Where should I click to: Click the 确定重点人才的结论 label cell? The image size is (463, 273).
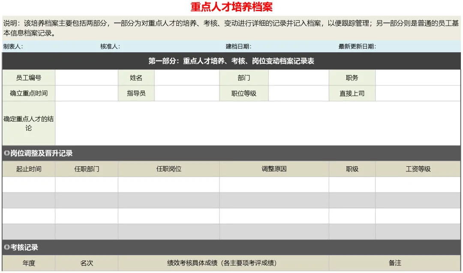click(x=29, y=123)
